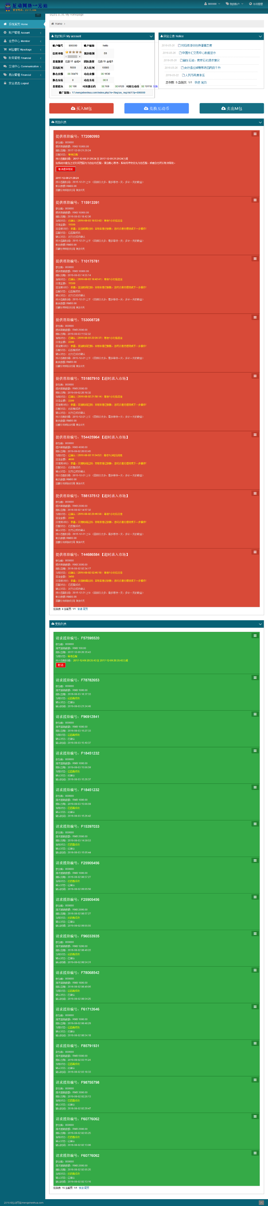This screenshot has height=1206, width=268.
Task: Click the cloud icon in 受助列表 header
Action: [x=52, y=624]
